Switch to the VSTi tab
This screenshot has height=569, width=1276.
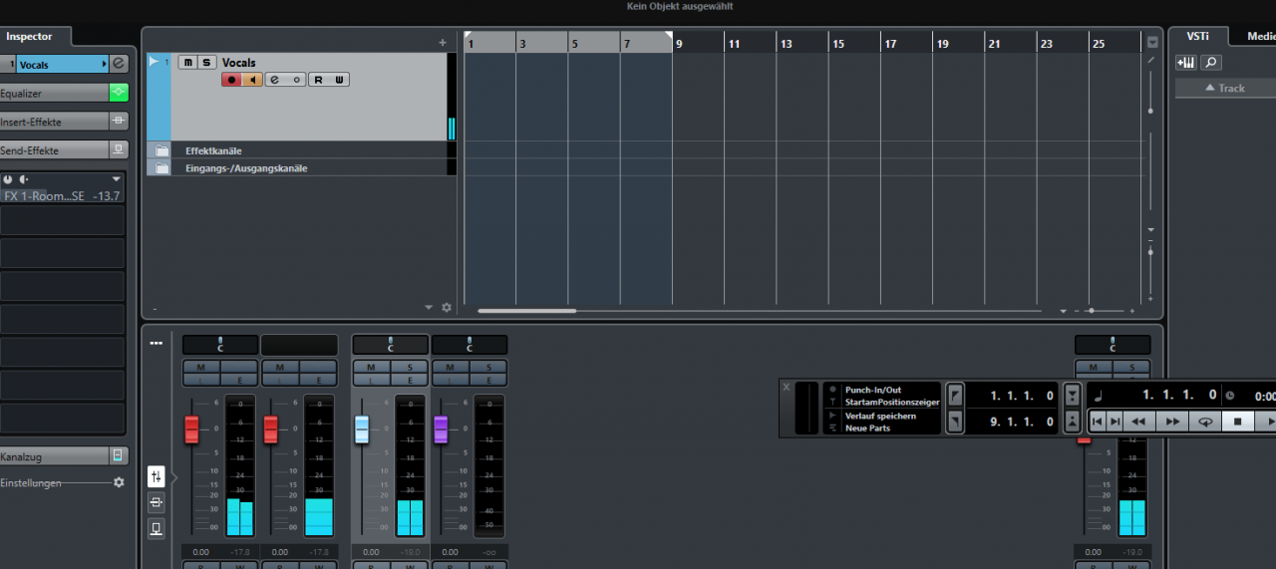[1197, 36]
